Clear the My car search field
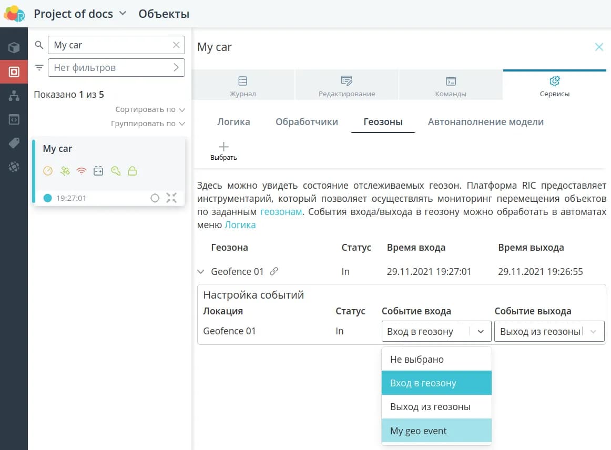Screen dimensions: 611x450 coord(176,45)
